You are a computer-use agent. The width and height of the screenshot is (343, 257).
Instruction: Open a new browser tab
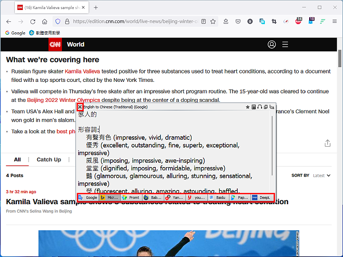pyautogui.click(x=96, y=8)
